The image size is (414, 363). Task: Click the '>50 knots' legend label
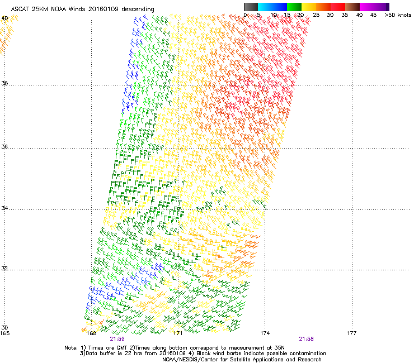point(398,15)
